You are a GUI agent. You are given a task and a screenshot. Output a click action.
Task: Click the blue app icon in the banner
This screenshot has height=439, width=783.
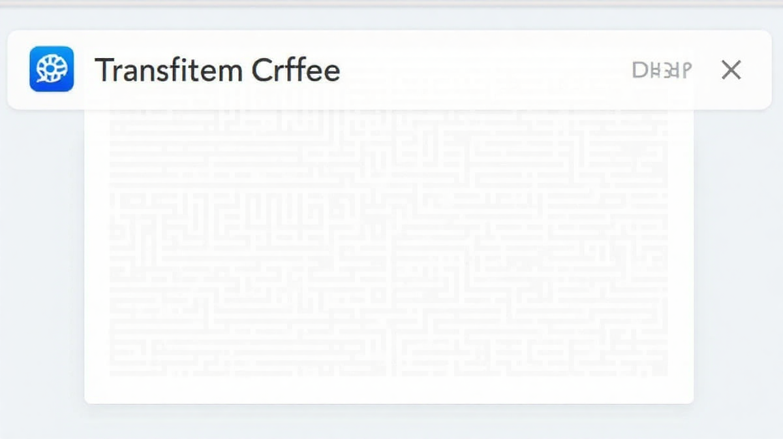coord(52,69)
